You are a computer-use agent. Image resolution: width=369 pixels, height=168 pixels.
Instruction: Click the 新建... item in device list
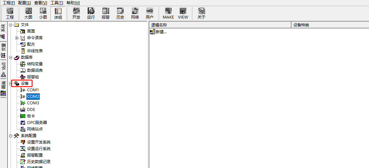point(158,32)
